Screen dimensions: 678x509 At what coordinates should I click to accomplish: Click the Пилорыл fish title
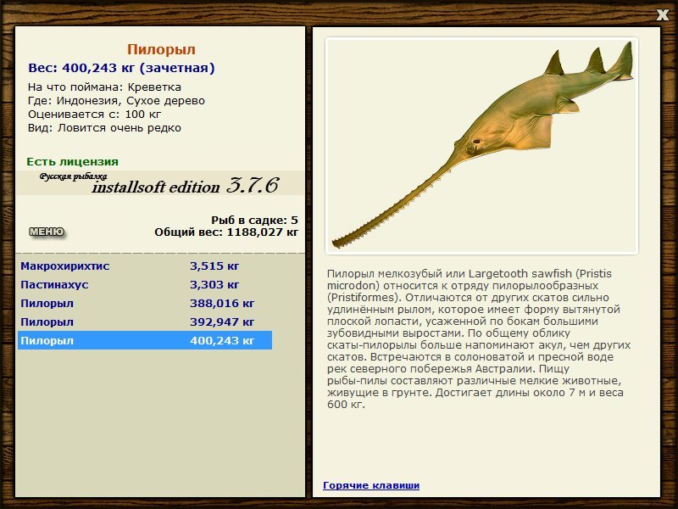point(161,49)
